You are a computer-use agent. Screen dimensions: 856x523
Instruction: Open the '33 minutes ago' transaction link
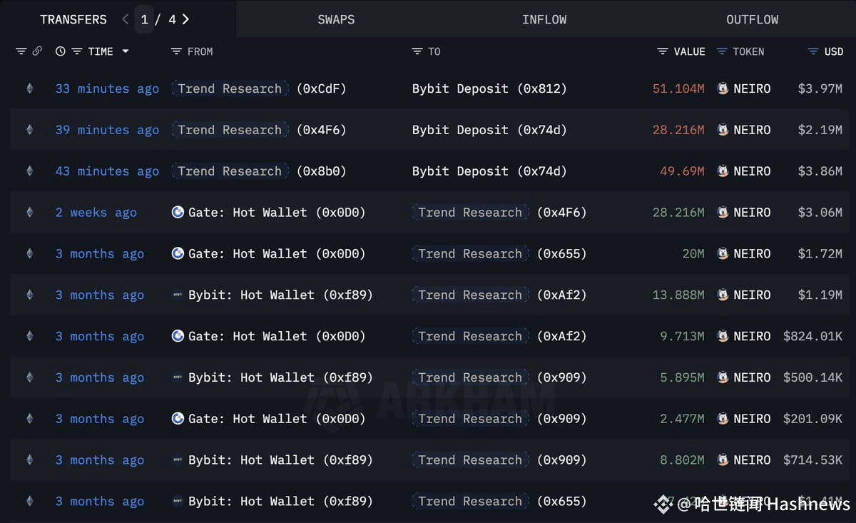click(107, 88)
